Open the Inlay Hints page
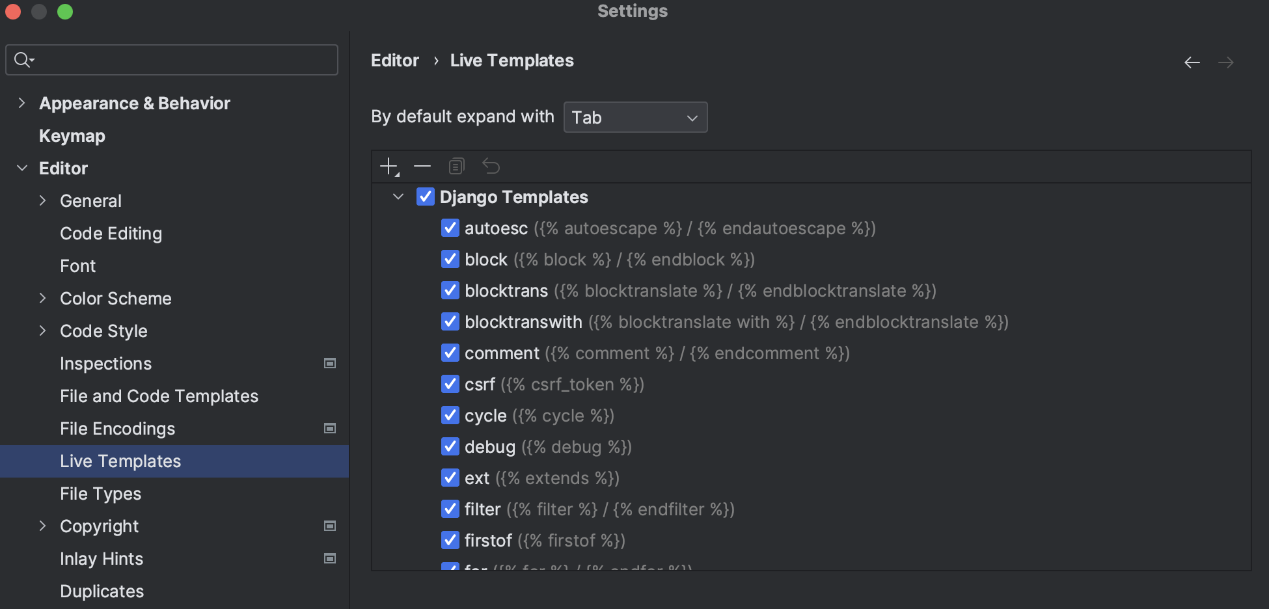1269x609 pixels. point(102,559)
